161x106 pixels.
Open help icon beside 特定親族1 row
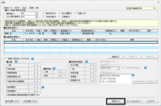pyautogui.click(x=43, y=87)
